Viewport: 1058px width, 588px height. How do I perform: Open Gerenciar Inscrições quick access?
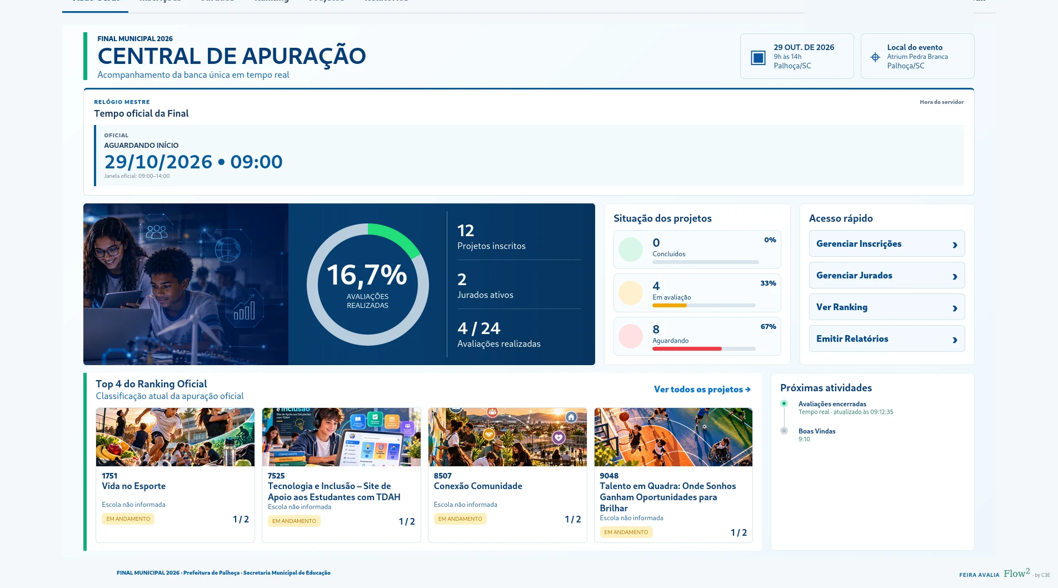pyautogui.click(x=887, y=244)
